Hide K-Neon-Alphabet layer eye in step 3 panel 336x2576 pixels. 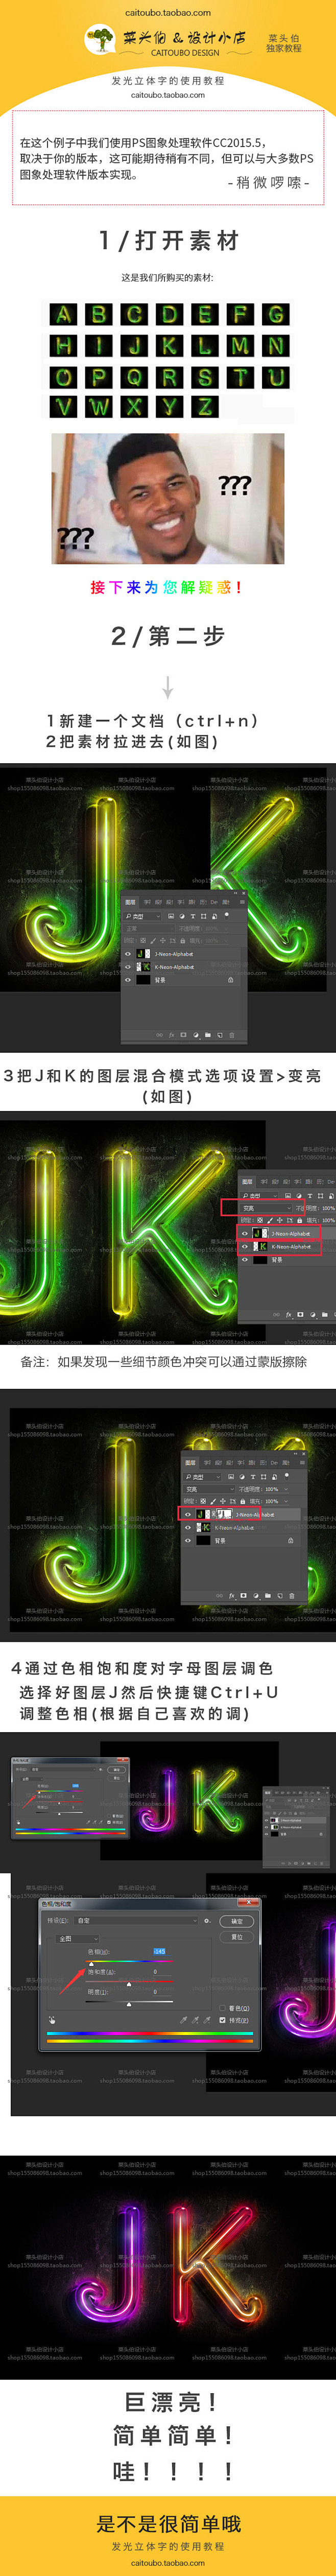245,1246
